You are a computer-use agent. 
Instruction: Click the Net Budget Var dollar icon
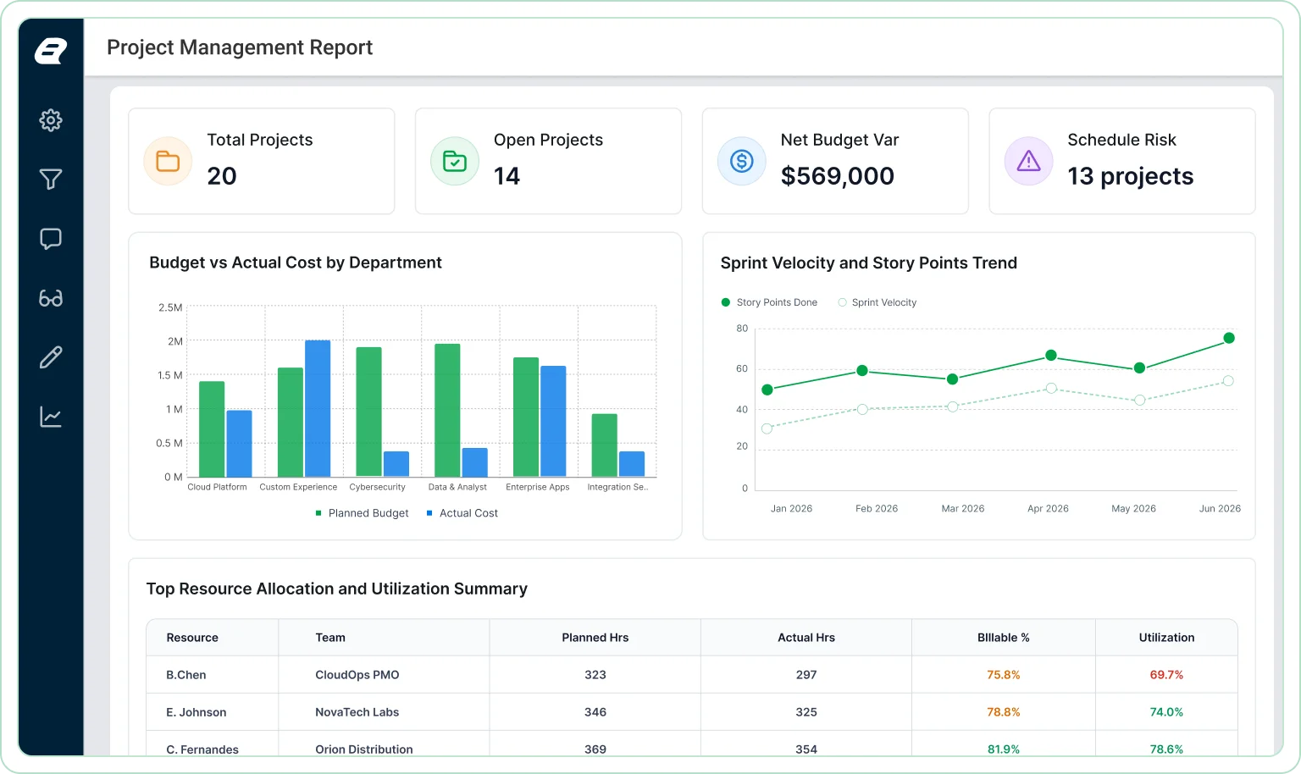click(742, 161)
